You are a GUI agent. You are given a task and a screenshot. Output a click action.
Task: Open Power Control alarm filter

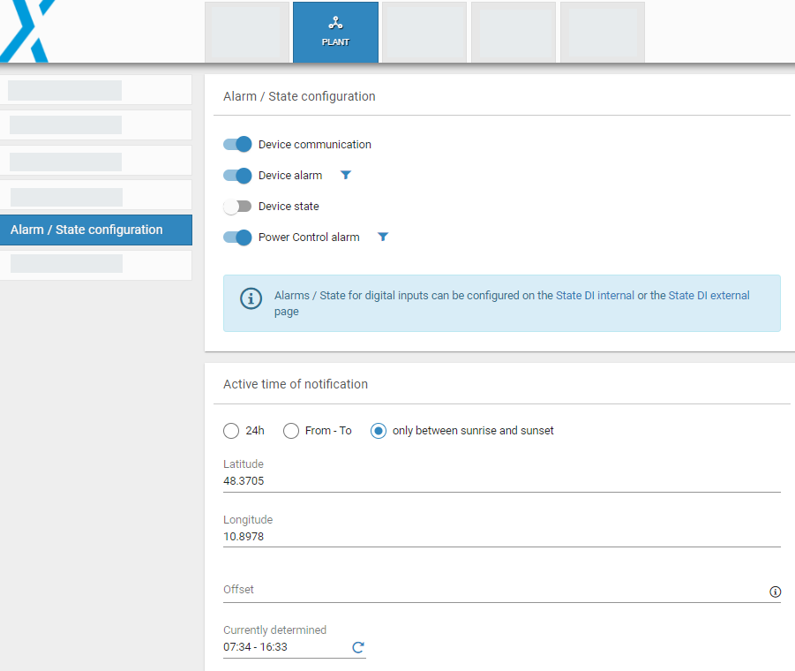pos(383,237)
